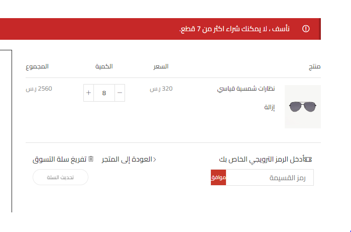Open the نظارات شمسية قياسي product link
This screenshot has width=351, height=232.
click(246, 89)
